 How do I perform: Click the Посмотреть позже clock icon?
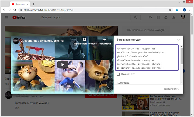[x=85, y=40]
